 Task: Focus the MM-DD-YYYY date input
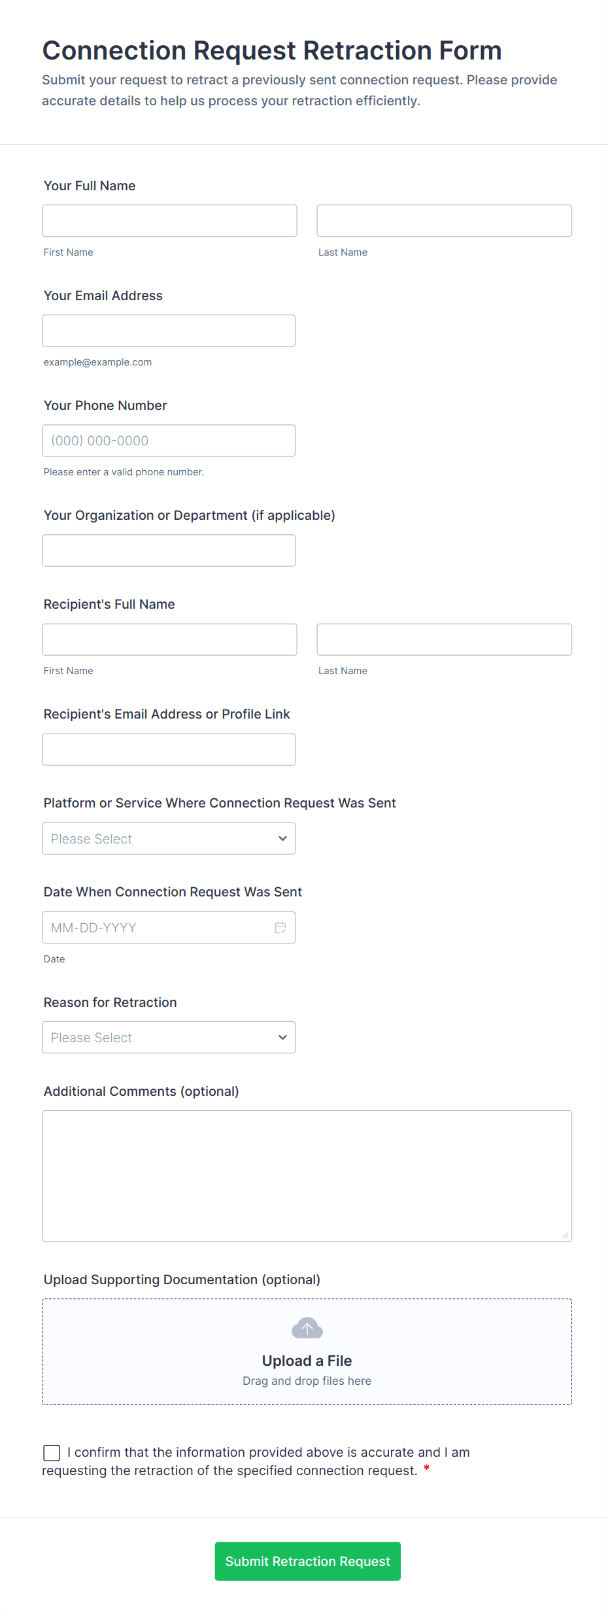157,927
